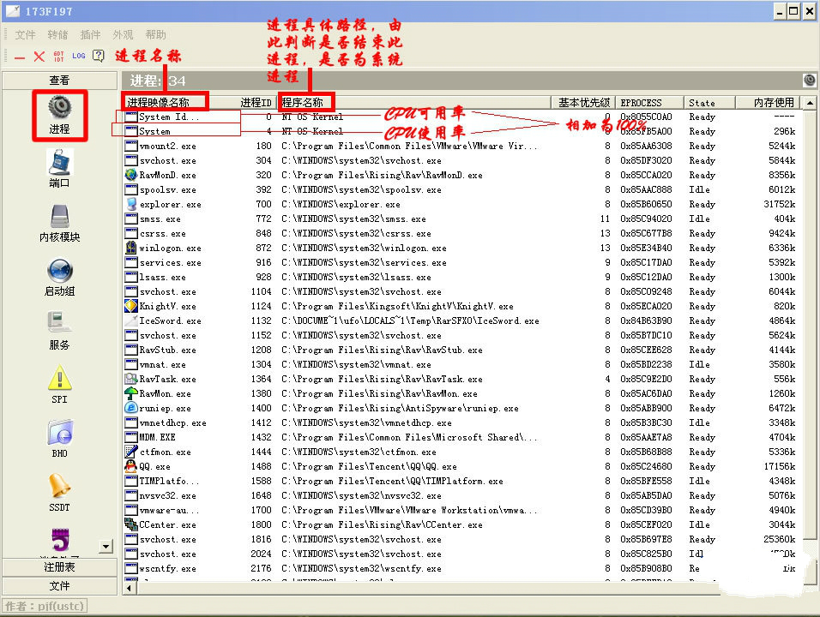Click the red X toolbar icon

pos(39,57)
